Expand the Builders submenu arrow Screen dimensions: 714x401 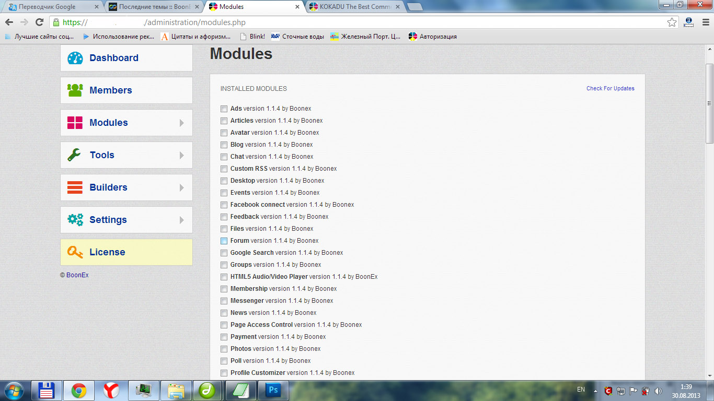click(x=182, y=187)
